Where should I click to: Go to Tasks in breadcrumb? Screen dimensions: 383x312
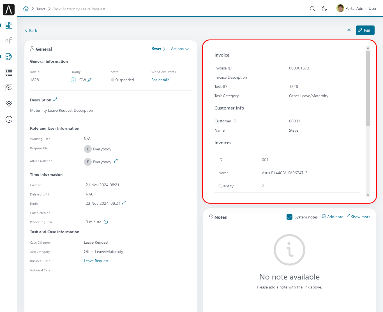[x=41, y=9]
